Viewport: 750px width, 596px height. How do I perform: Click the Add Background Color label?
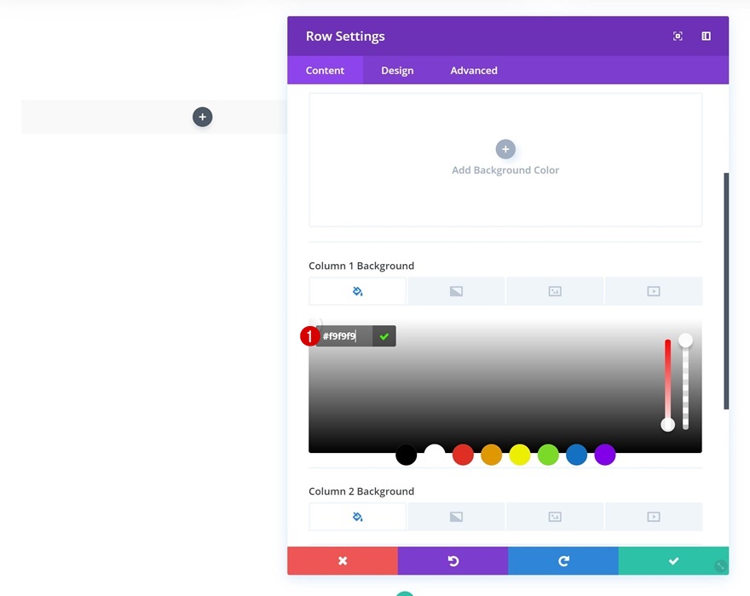(x=505, y=170)
